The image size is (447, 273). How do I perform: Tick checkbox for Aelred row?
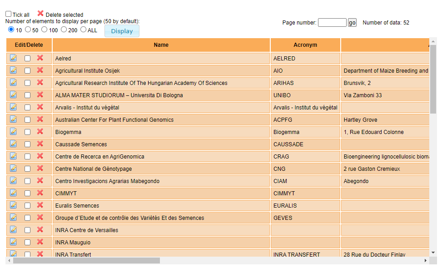[x=27, y=59]
